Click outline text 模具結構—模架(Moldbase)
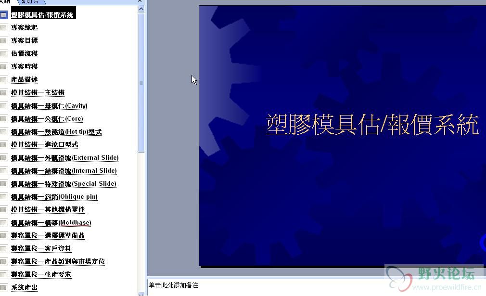486x296 pixels. click(51, 223)
